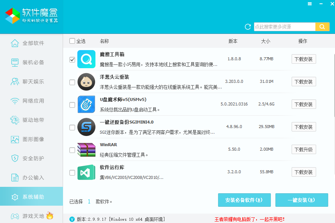The image size is (335, 223).
Task: Click the WinRAR version 5.50.0
Action: pyautogui.click(x=234, y=149)
